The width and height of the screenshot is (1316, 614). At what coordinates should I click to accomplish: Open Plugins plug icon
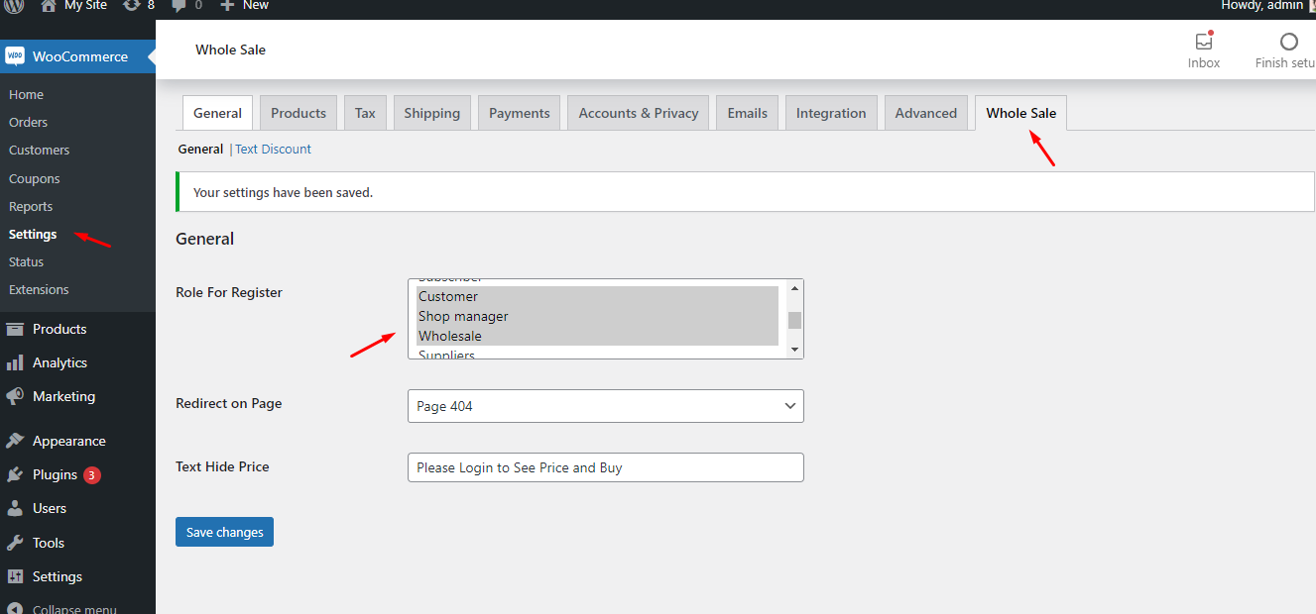[x=15, y=474]
